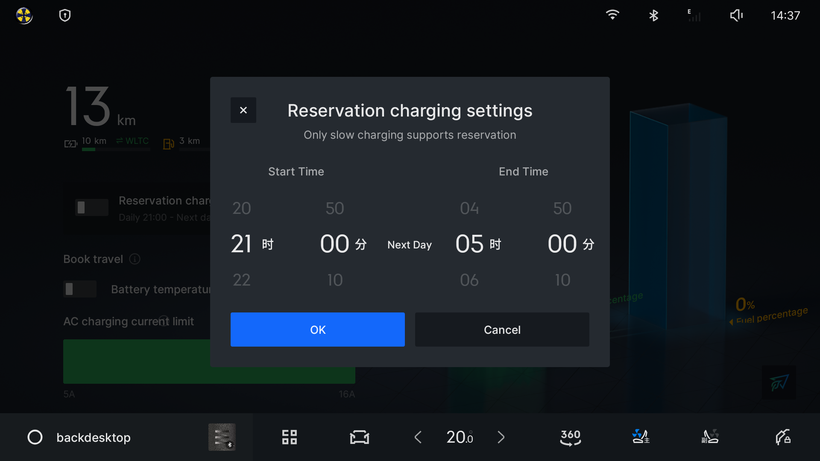Select start hour 22 in picker
This screenshot has width=820, height=461.
[241, 280]
